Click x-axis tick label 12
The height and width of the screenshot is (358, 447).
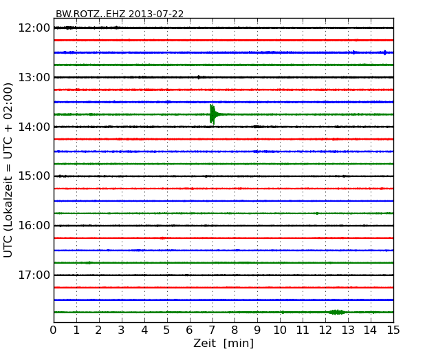325,330
